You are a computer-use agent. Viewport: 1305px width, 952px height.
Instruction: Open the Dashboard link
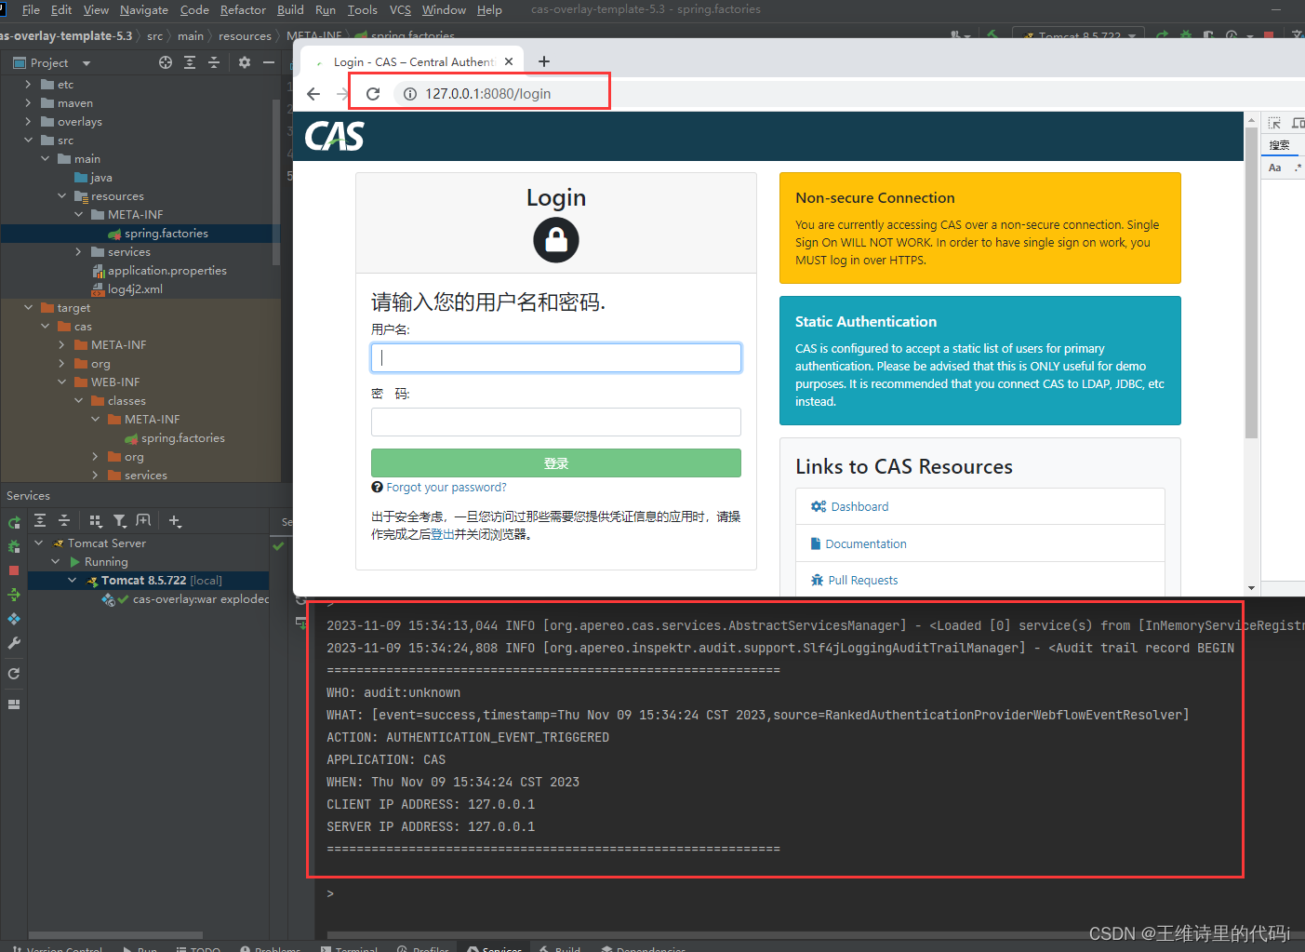coord(859,507)
